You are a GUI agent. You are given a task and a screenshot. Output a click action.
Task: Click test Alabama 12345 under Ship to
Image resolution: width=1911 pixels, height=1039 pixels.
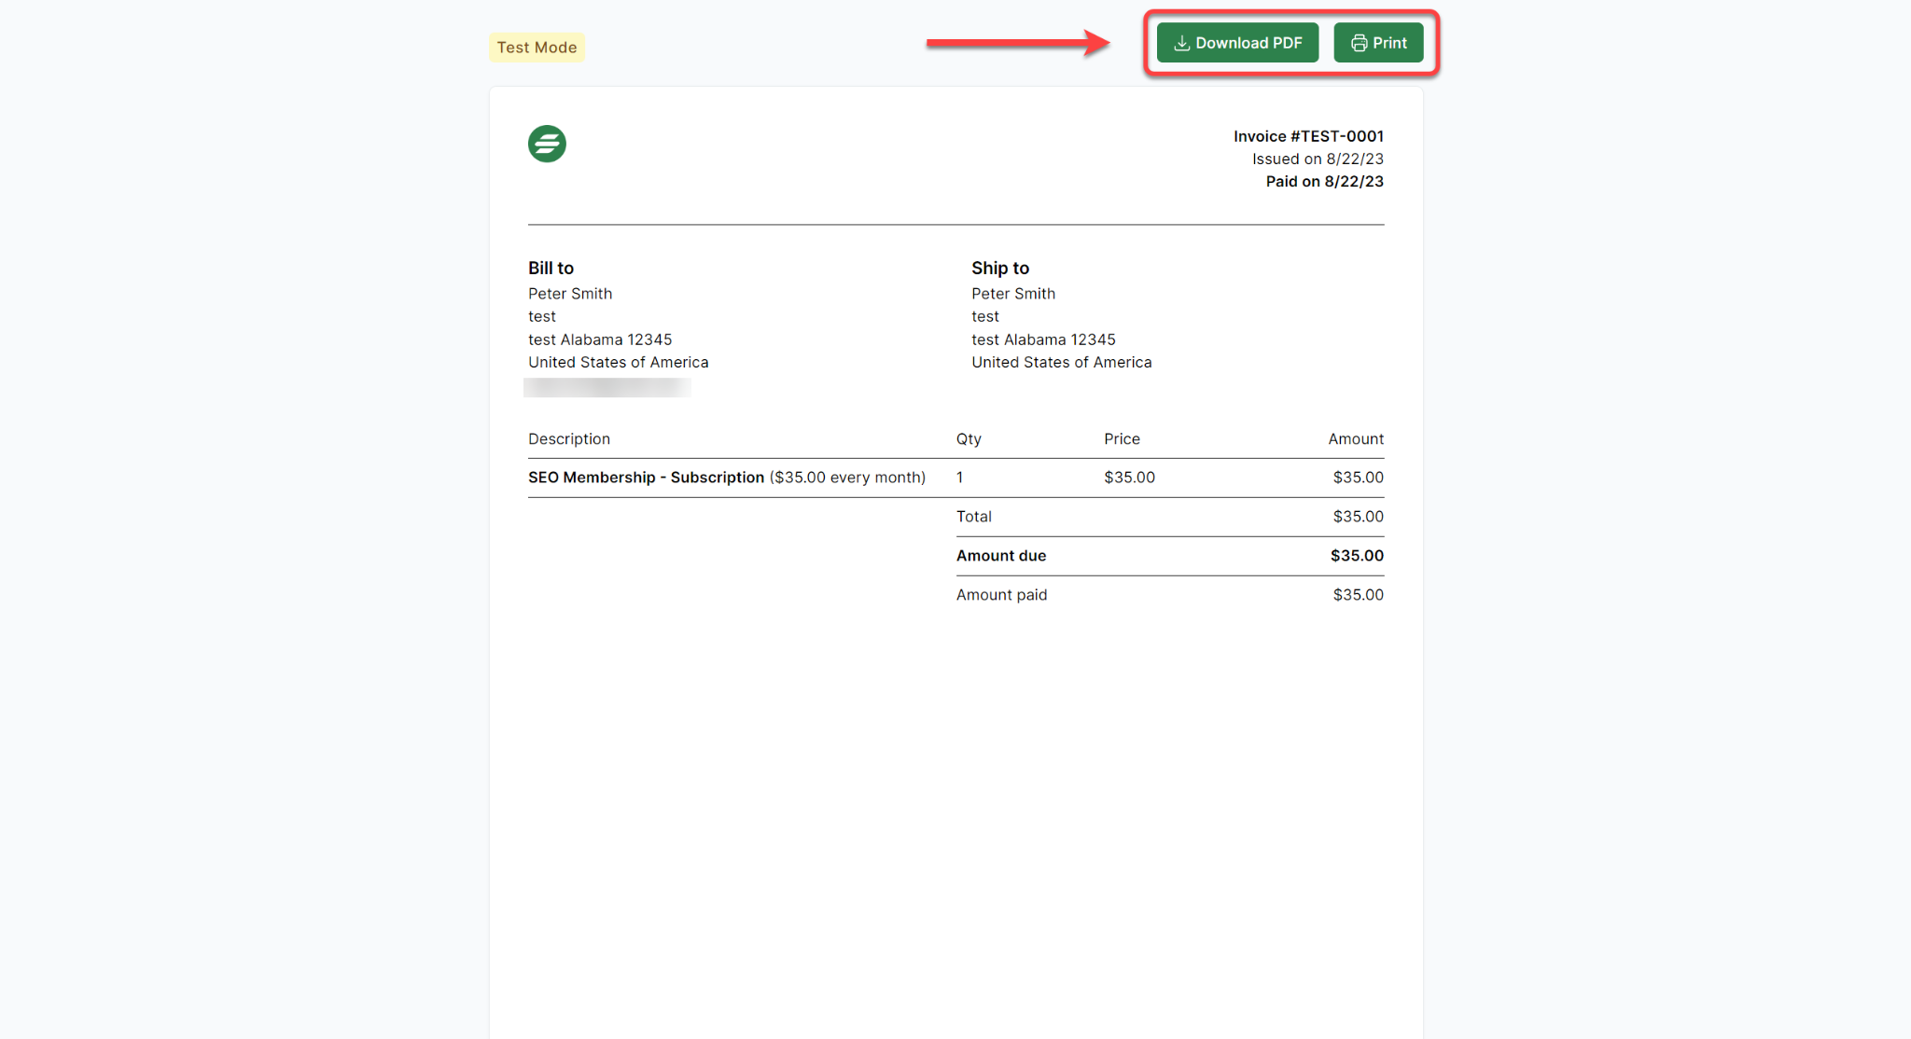pos(1043,339)
